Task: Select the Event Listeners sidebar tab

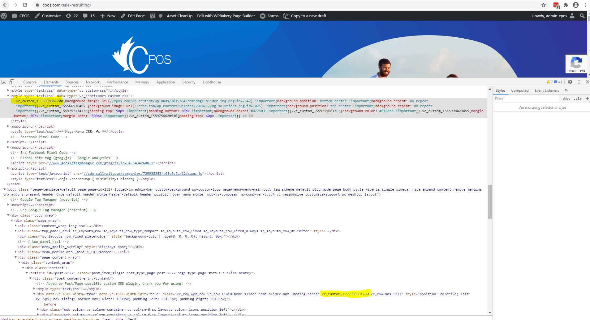Action: point(547,91)
